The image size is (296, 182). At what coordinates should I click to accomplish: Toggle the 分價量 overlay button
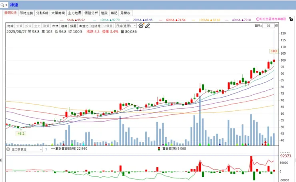tap(108, 26)
